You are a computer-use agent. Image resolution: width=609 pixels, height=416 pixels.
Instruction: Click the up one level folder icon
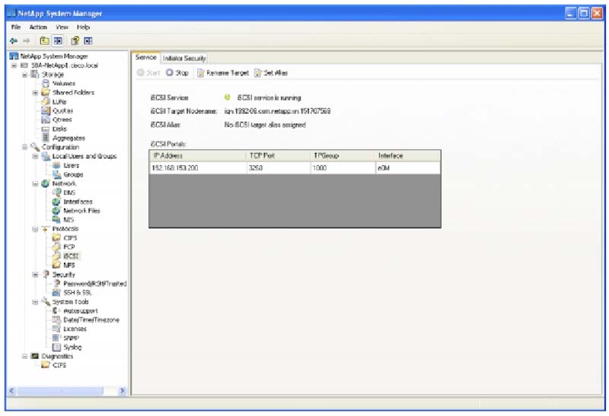click(44, 41)
